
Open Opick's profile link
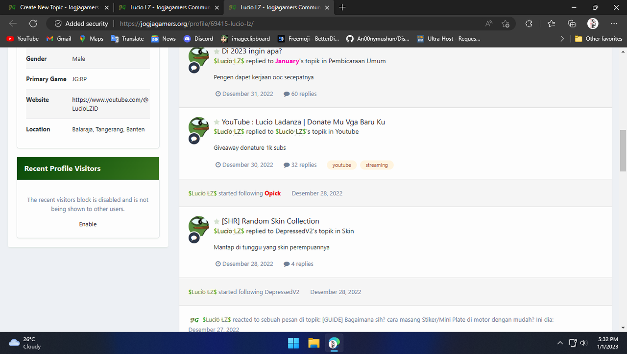(x=273, y=193)
